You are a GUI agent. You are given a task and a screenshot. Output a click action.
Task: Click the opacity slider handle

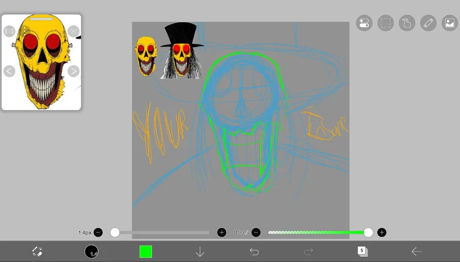point(368,232)
